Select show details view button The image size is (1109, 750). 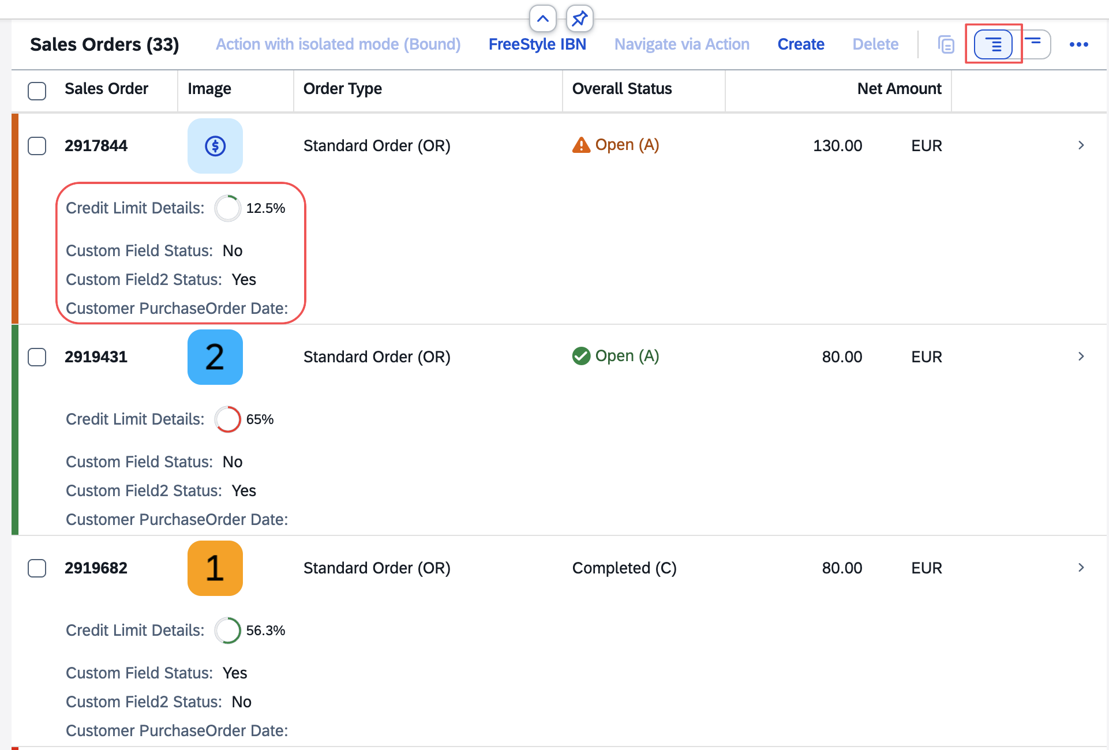[993, 44]
